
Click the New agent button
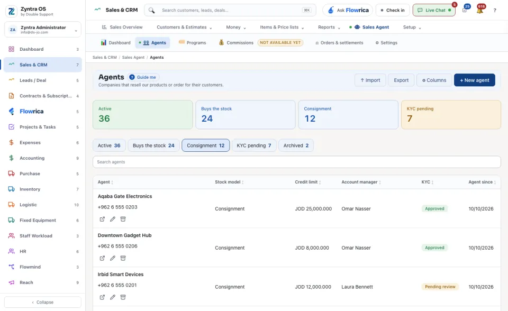tap(475, 80)
